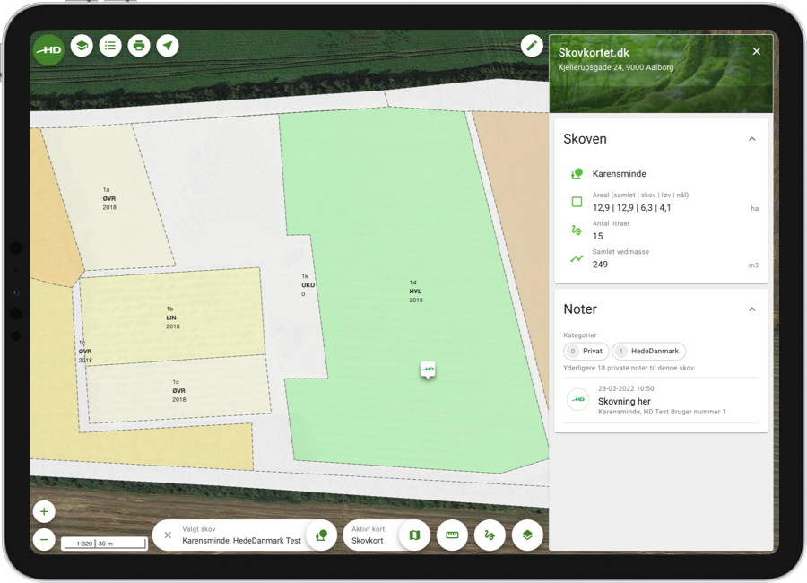Open the graduation cap guide icon
The image size is (807, 583).
(82, 46)
